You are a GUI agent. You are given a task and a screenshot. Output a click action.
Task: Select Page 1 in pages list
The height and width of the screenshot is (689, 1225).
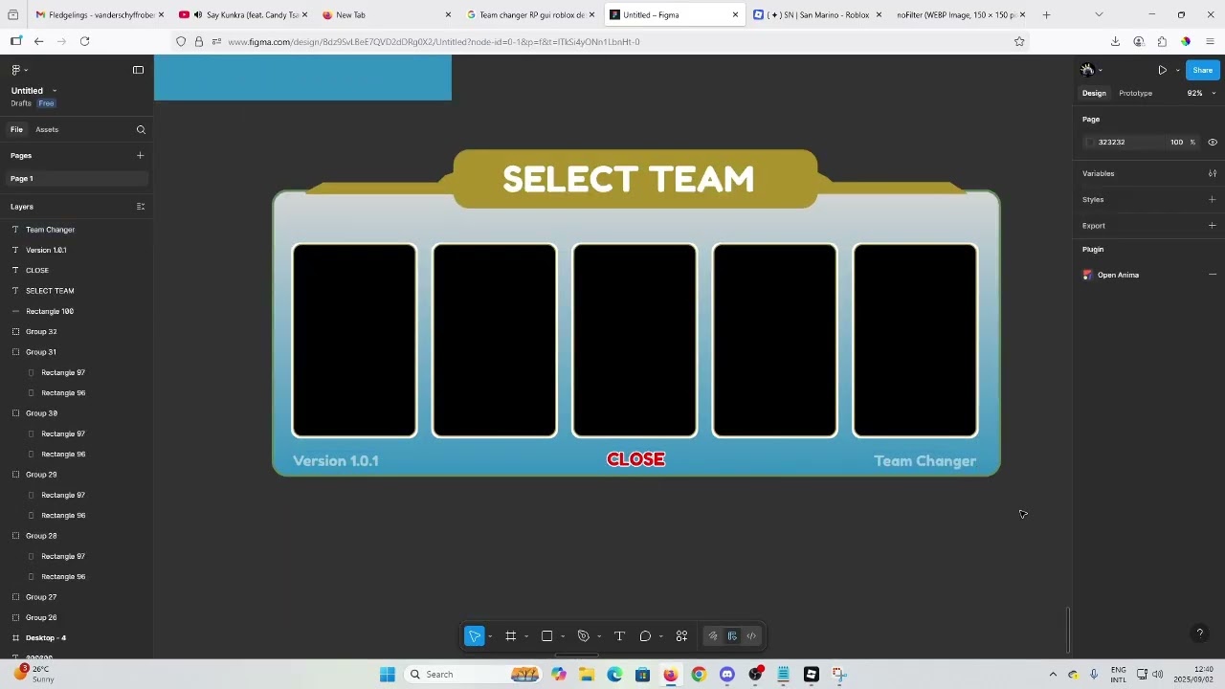click(77, 179)
